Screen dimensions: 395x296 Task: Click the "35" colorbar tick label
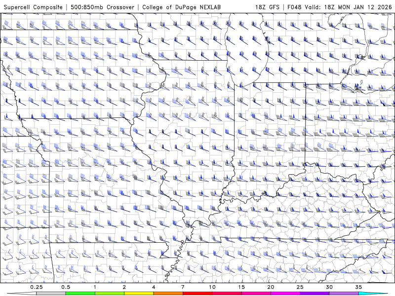[x=358, y=287]
